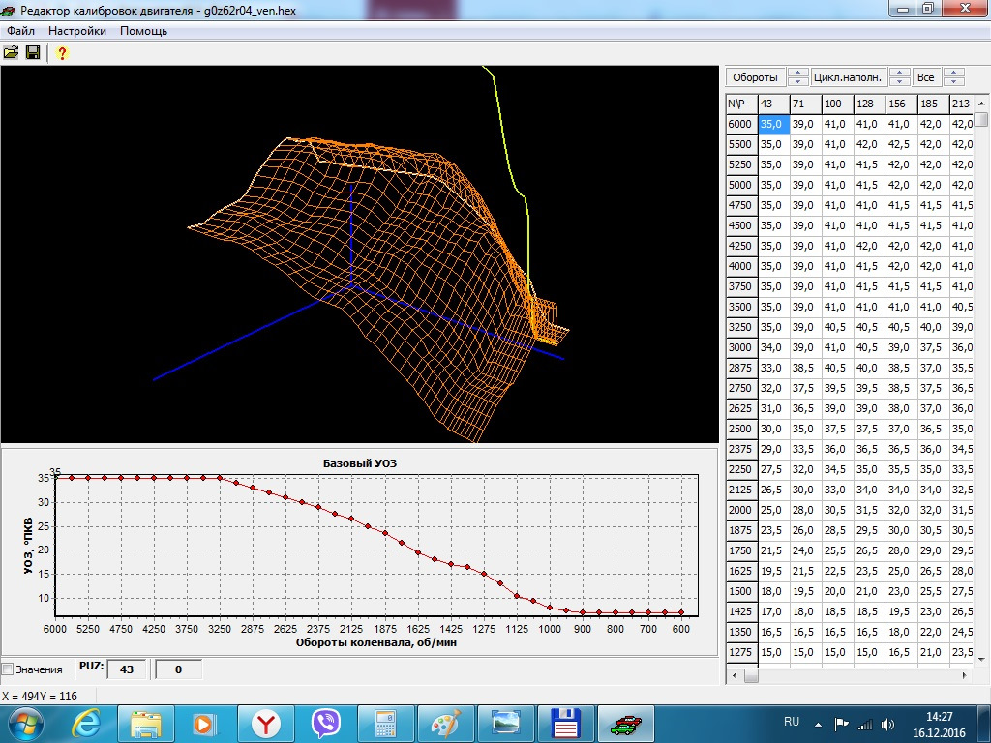
Task: Open help via the red question mark icon
Action: (x=61, y=52)
